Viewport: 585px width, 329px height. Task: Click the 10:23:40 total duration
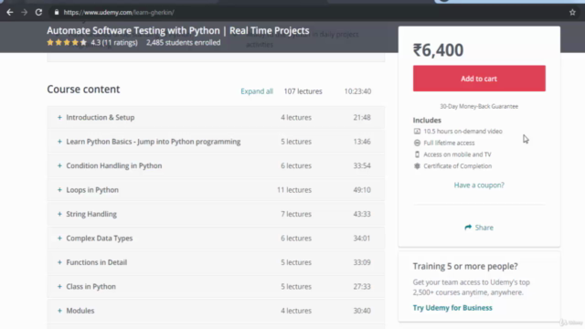pos(357,91)
